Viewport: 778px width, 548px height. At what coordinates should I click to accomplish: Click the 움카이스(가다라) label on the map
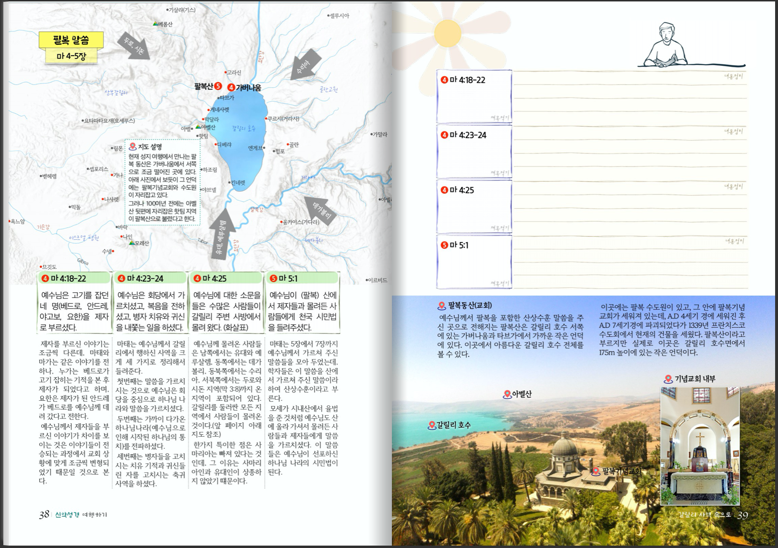[x=300, y=222]
